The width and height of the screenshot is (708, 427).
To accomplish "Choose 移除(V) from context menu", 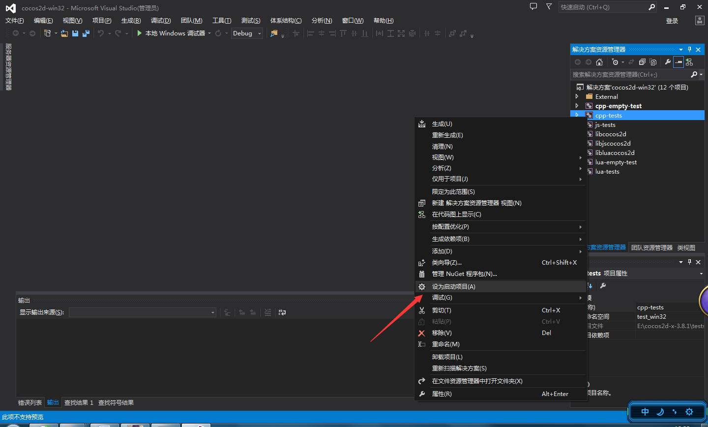I will click(x=501, y=333).
